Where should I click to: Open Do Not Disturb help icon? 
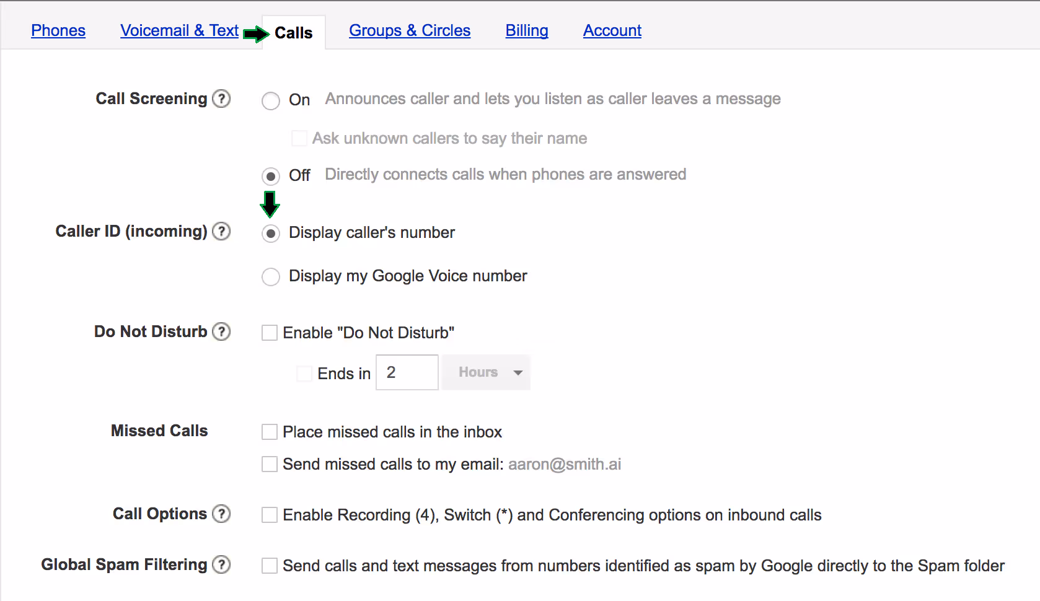tap(221, 331)
